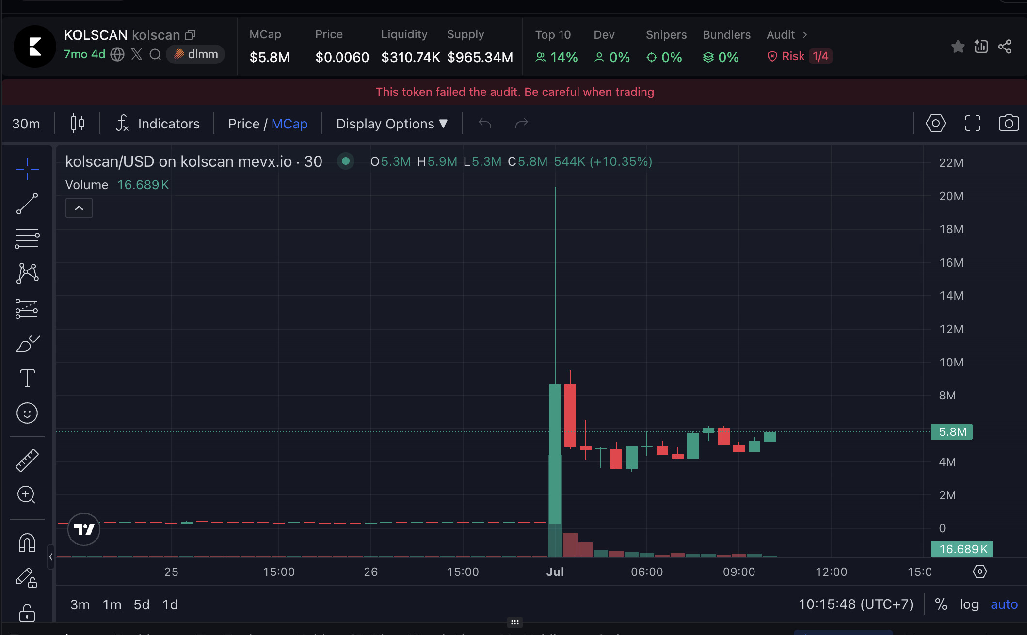The image size is (1027, 635).
Task: Select the 1m date range
Action: point(112,604)
